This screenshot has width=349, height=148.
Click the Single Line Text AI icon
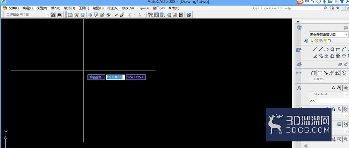coord(339,88)
